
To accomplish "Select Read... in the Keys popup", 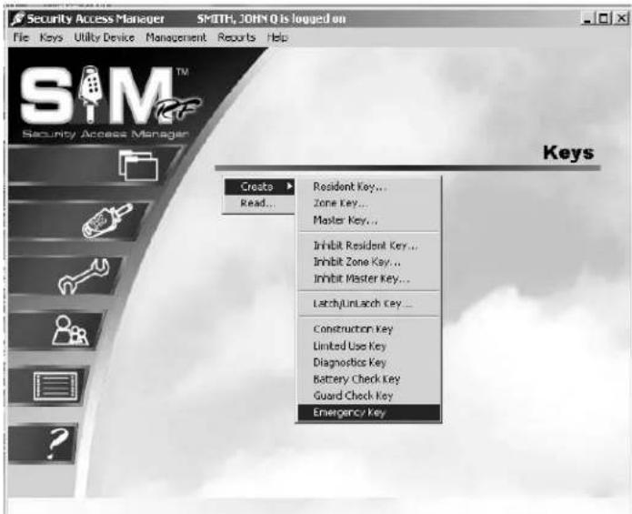I will [258, 203].
